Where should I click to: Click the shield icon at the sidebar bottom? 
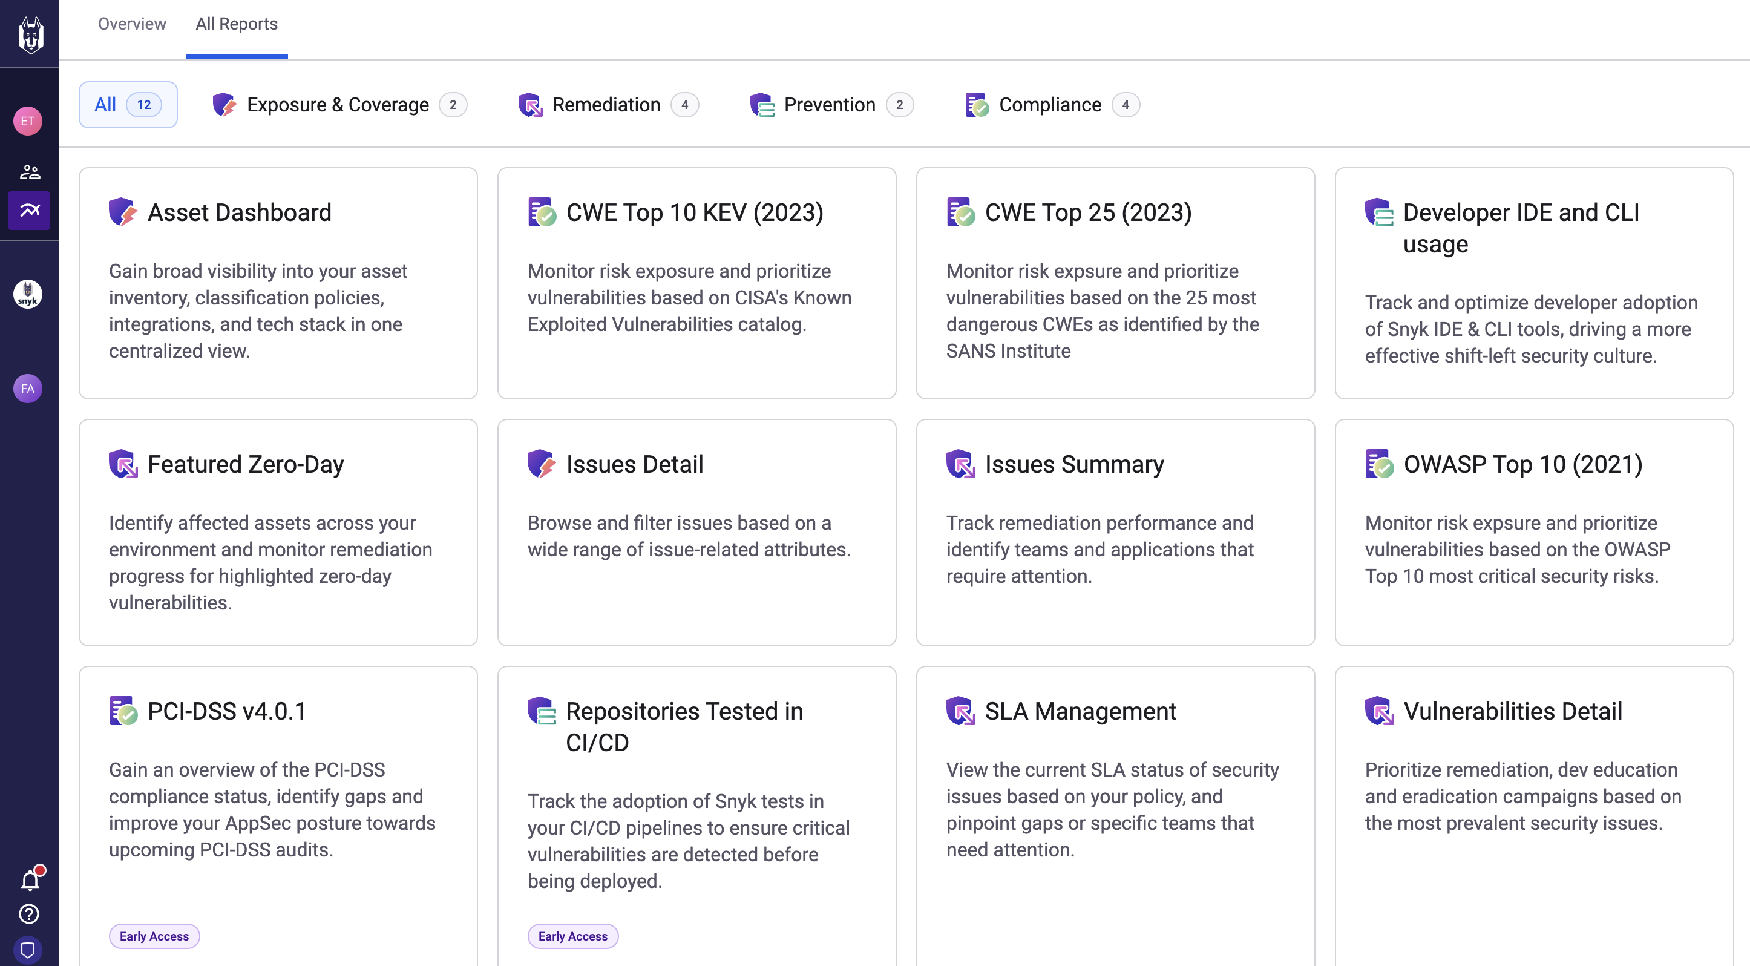28,950
